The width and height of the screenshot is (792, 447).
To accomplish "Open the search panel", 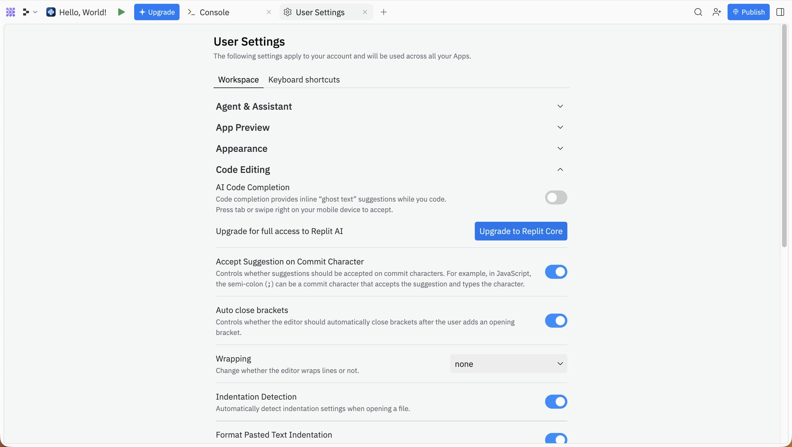I will coord(698,12).
